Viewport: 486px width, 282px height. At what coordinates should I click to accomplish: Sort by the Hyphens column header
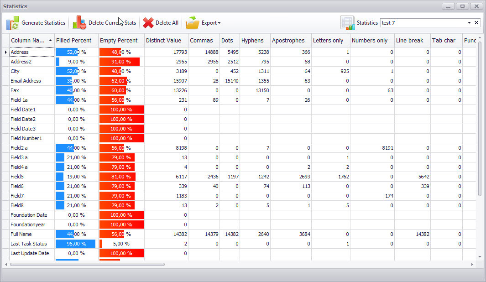pyautogui.click(x=255, y=40)
